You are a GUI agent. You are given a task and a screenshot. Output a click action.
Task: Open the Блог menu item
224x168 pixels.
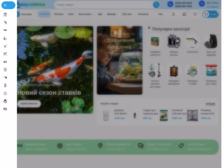pyautogui.click(x=71, y=14)
